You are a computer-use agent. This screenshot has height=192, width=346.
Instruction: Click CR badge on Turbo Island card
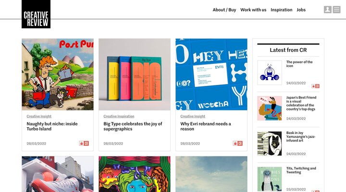click(86, 143)
